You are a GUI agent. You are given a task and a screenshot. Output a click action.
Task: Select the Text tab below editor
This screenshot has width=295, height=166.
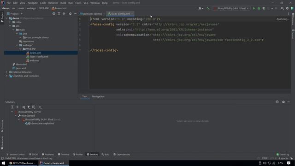[x=85, y=96]
